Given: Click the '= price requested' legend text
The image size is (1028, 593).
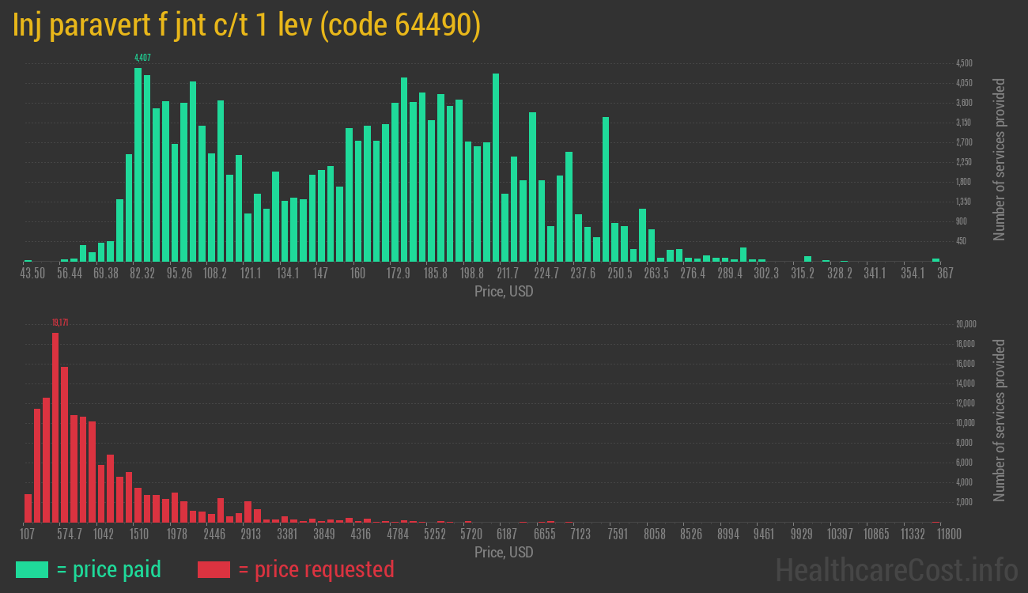Looking at the screenshot, I should 316,569.
